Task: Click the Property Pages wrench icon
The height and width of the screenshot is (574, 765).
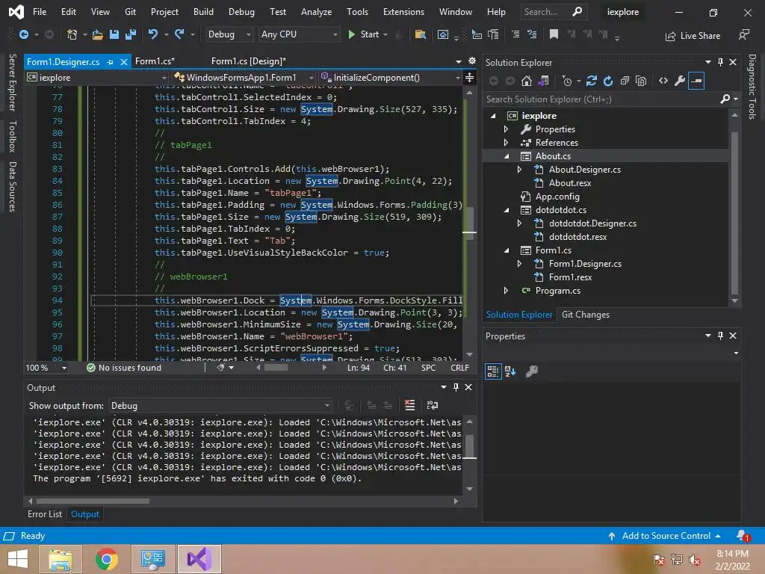Action: [532, 371]
